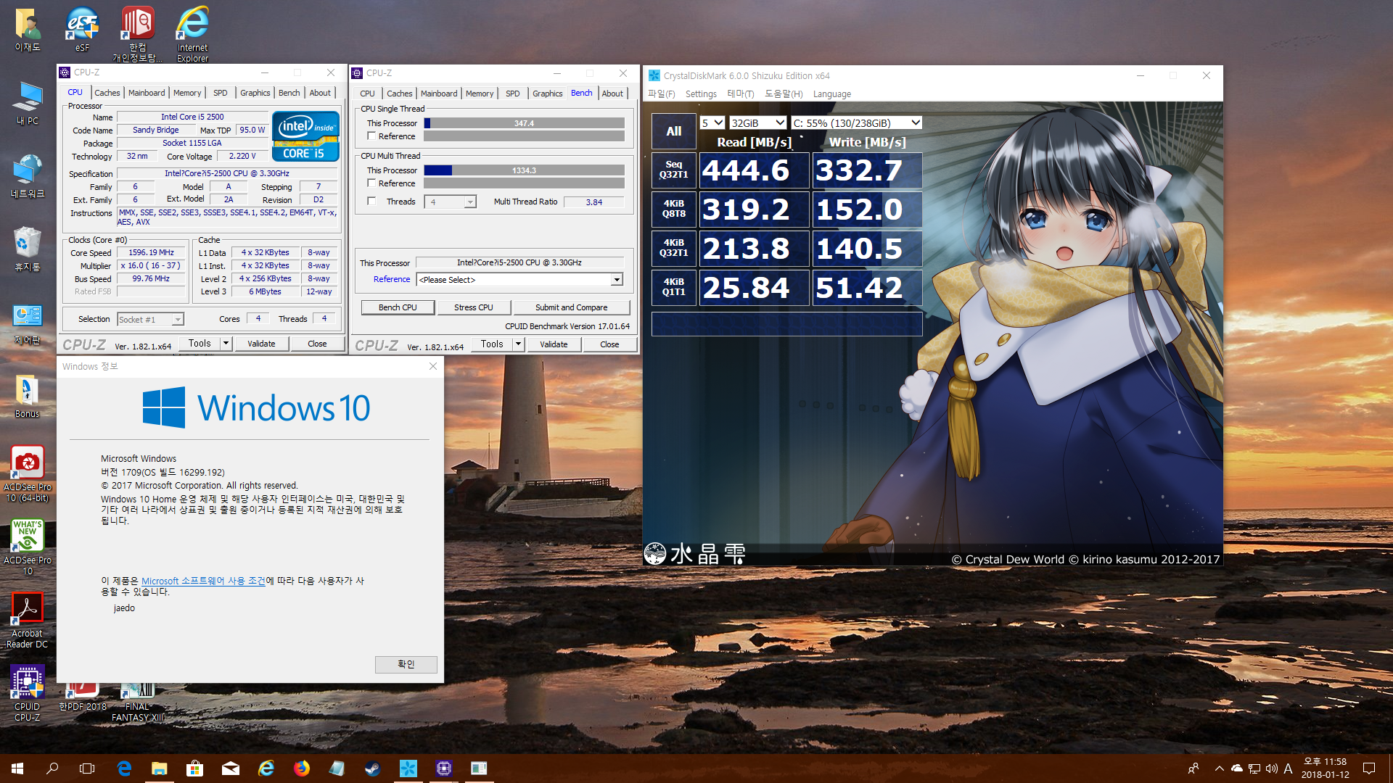Open Memory tab in Bench CPU-Z window
This screenshot has width=1393, height=783.
click(x=480, y=94)
